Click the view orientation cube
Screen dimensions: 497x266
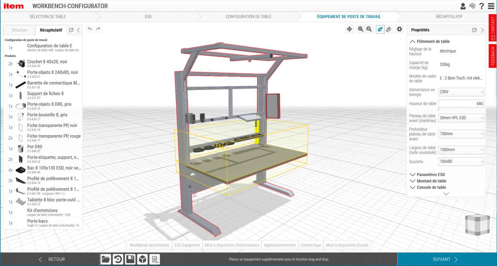(477, 224)
